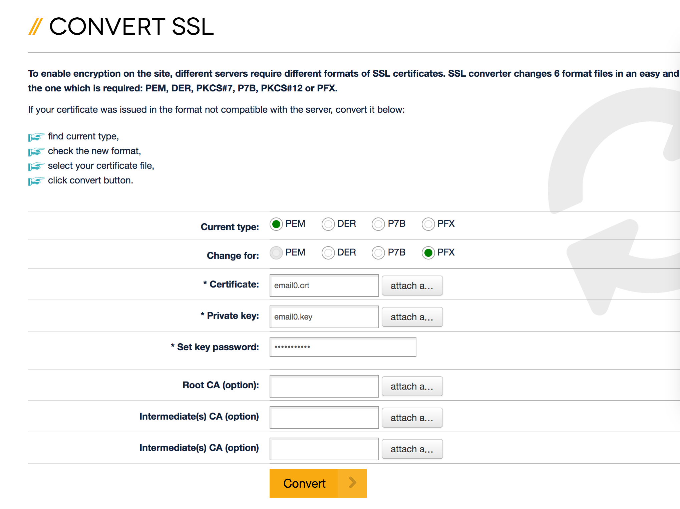Choose P7B as current type
Image resolution: width=680 pixels, height=509 pixels.
(x=378, y=224)
